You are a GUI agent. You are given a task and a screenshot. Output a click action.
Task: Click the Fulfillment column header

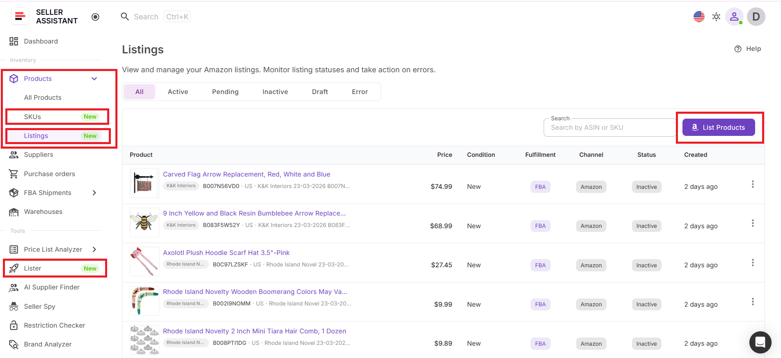coord(540,155)
